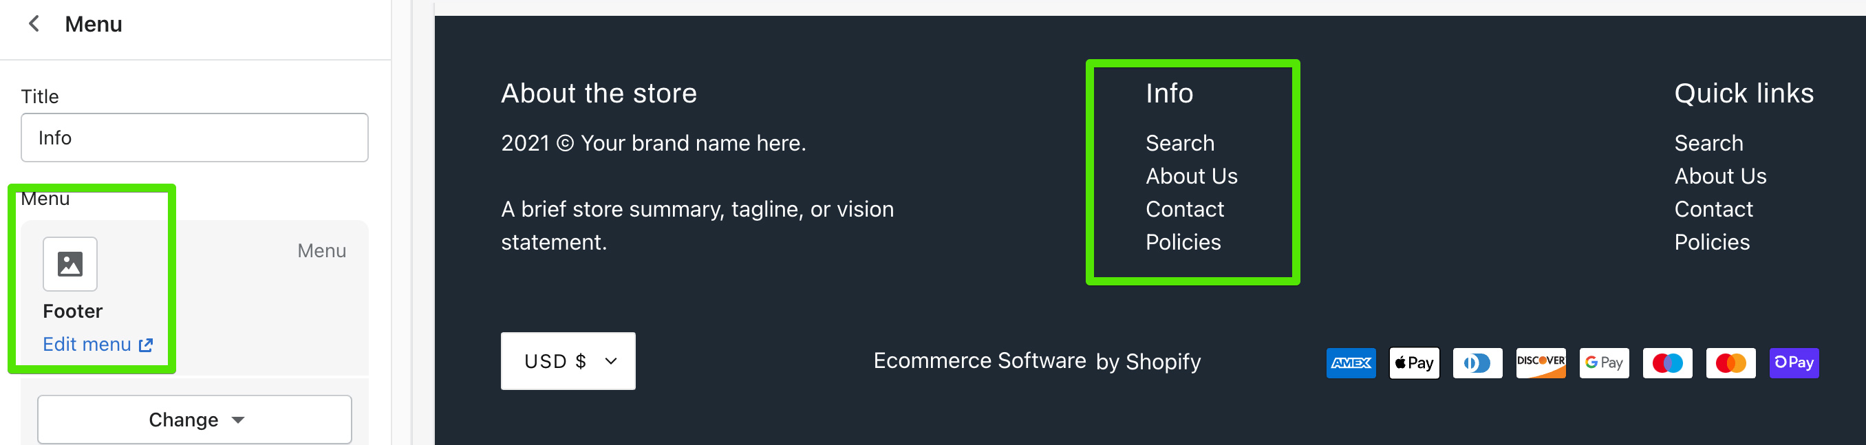The height and width of the screenshot is (445, 1866).
Task: Click the Discover payment icon
Action: [x=1541, y=362]
